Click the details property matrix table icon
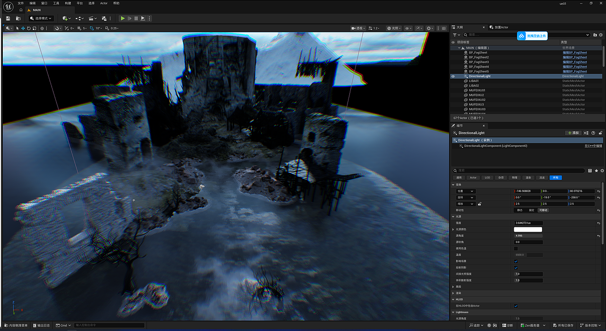 (x=590, y=170)
